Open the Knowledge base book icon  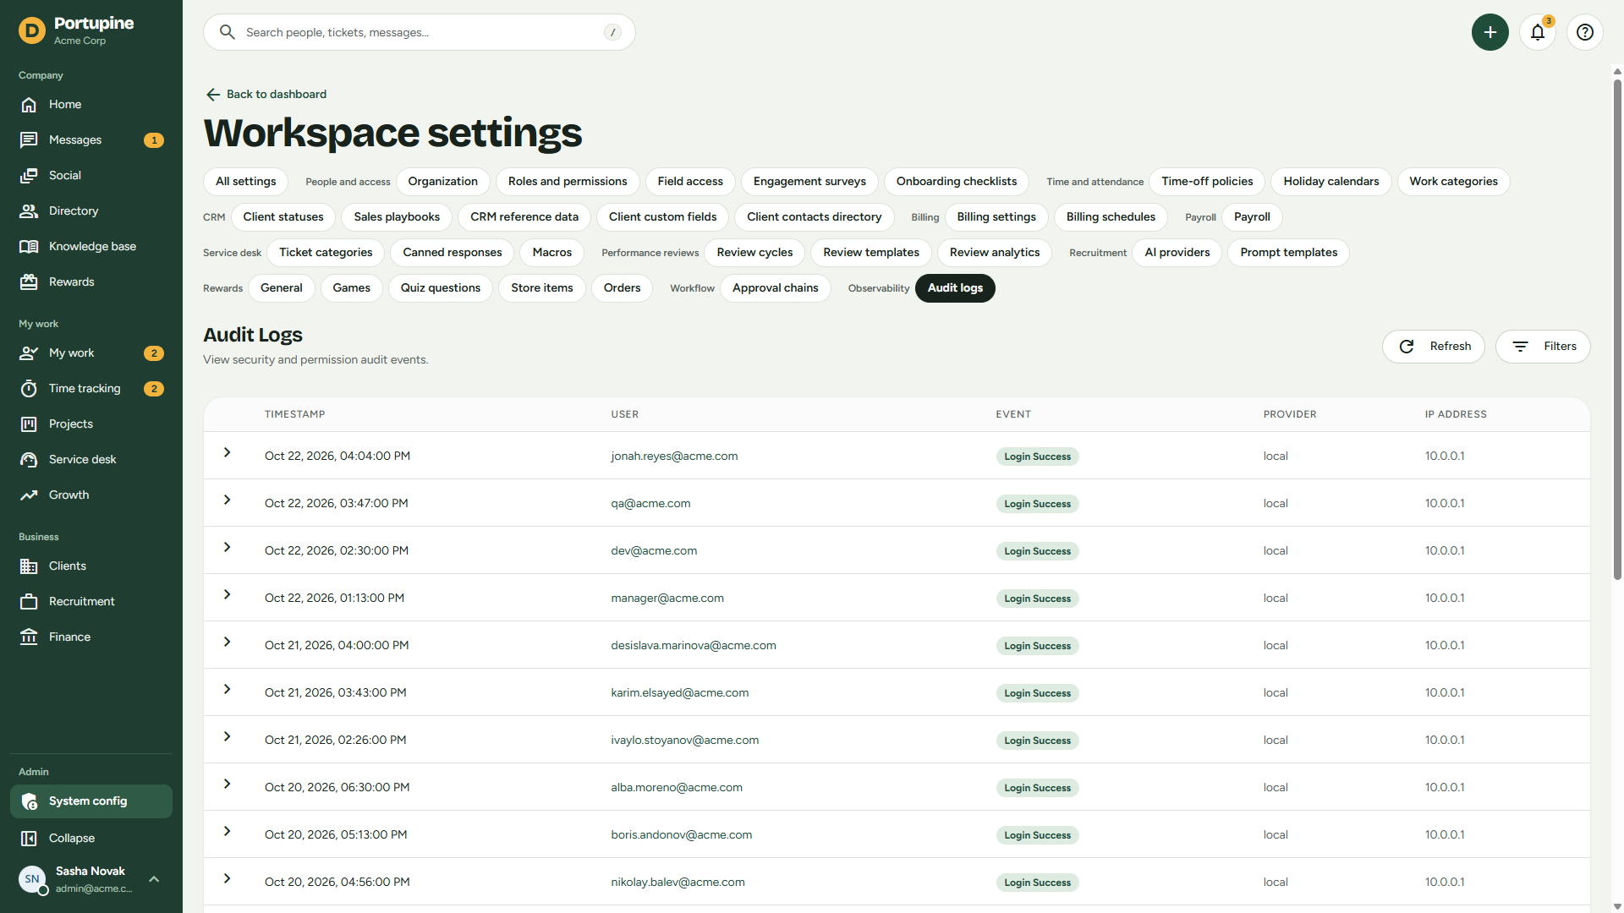click(x=29, y=247)
